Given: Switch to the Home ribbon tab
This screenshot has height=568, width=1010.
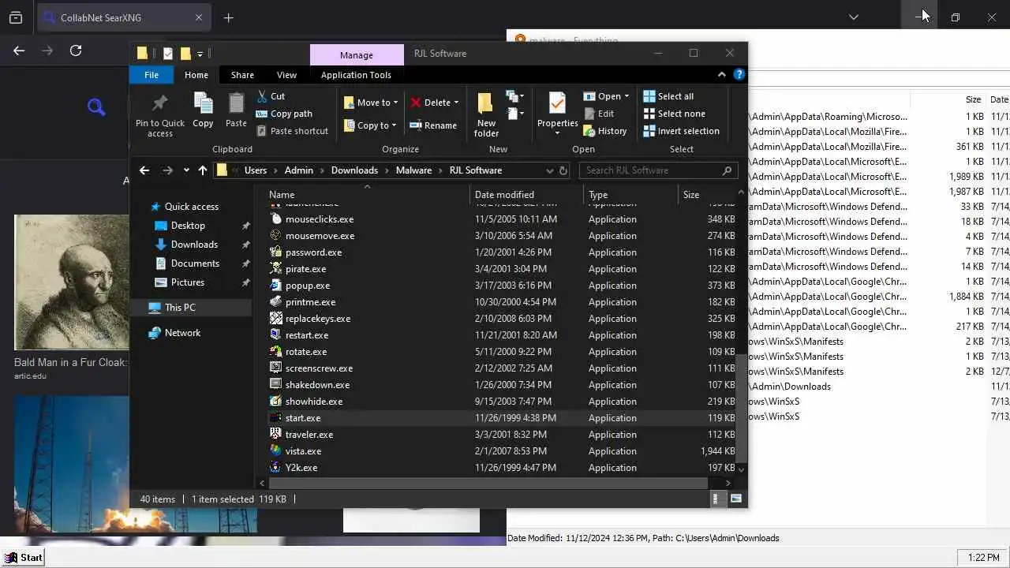Looking at the screenshot, I should click(196, 75).
